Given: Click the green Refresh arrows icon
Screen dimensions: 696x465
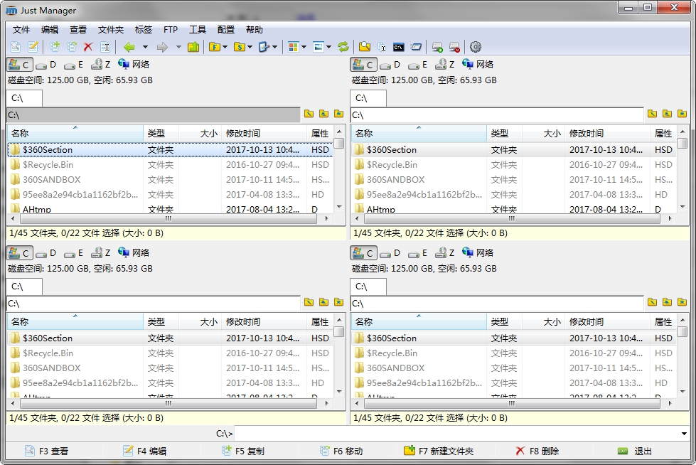Looking at the screenshot, I should coord(343,47).
